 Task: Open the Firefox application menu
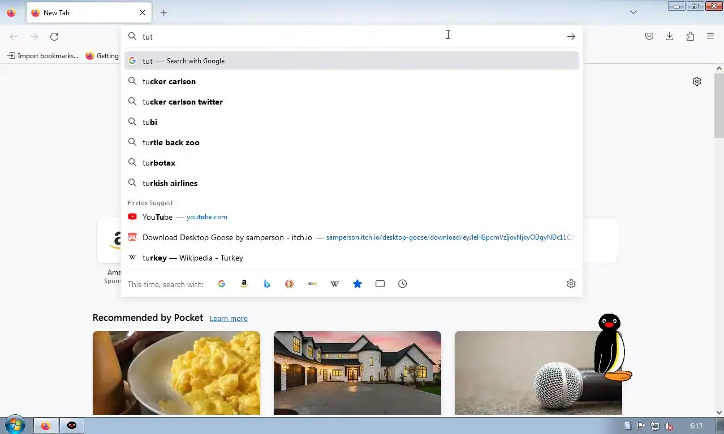click(710, 36)
